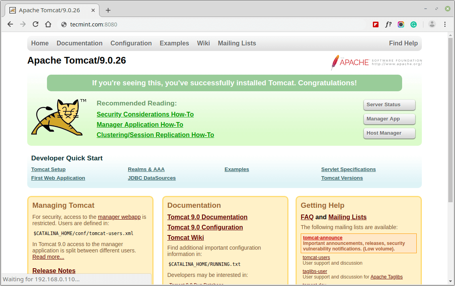
Task: Open Wiki in the nav bar
Action: click(203, 43)
